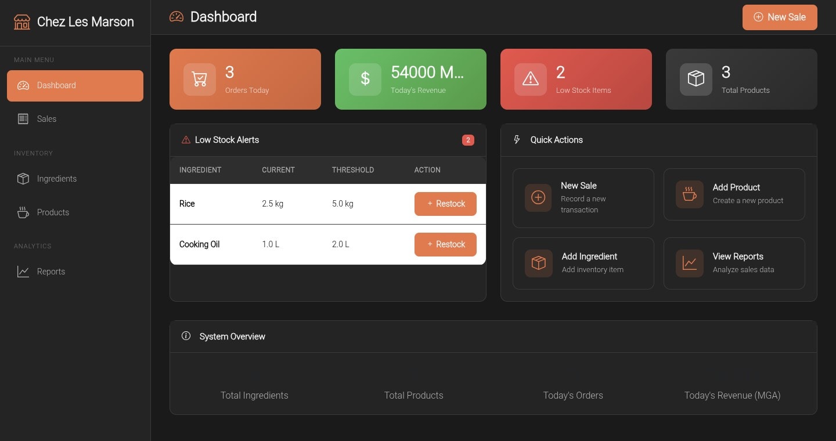
Task: Open Ingredients in the inventory menu
Action: tap(75, 179)
